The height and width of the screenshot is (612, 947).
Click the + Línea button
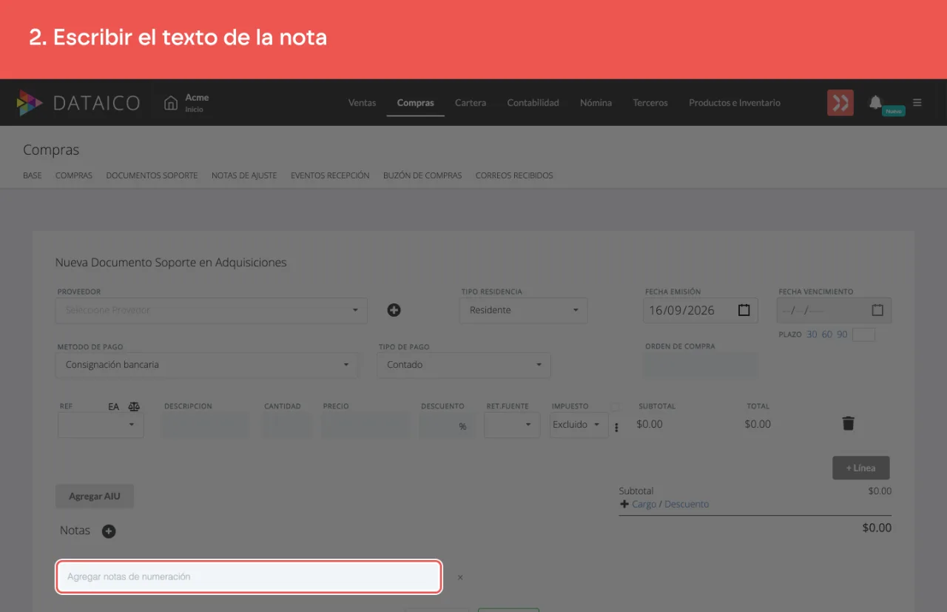tap(861, 468)
